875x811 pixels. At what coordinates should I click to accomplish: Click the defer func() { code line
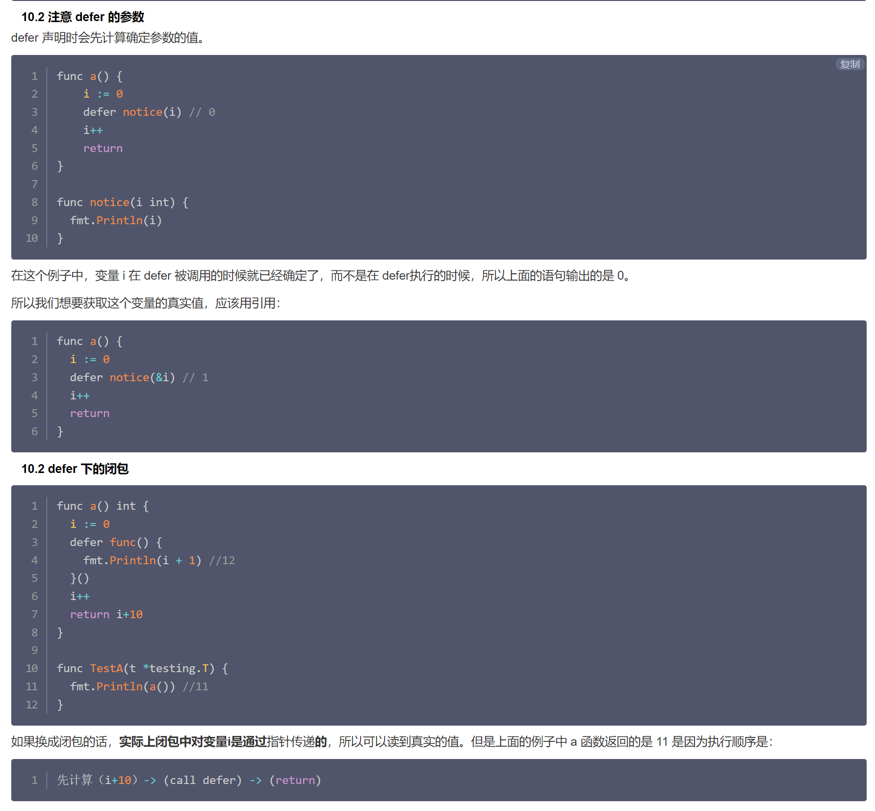coord(116,542)
